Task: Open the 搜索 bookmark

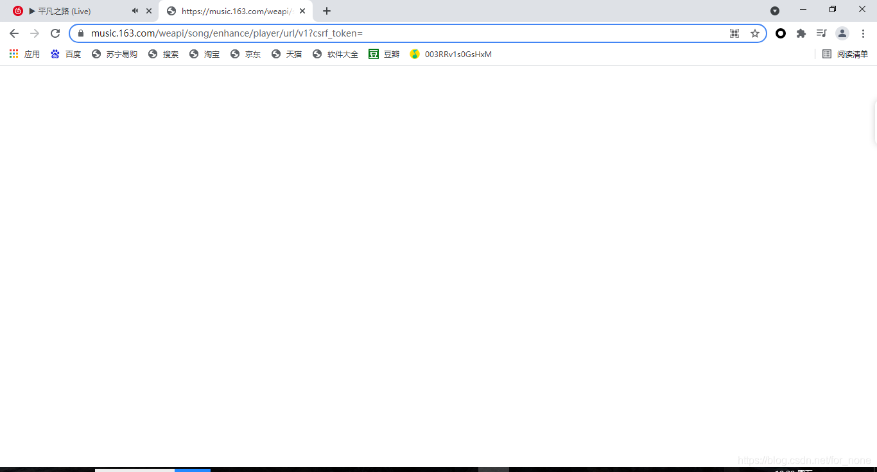Action: [163, 55]
